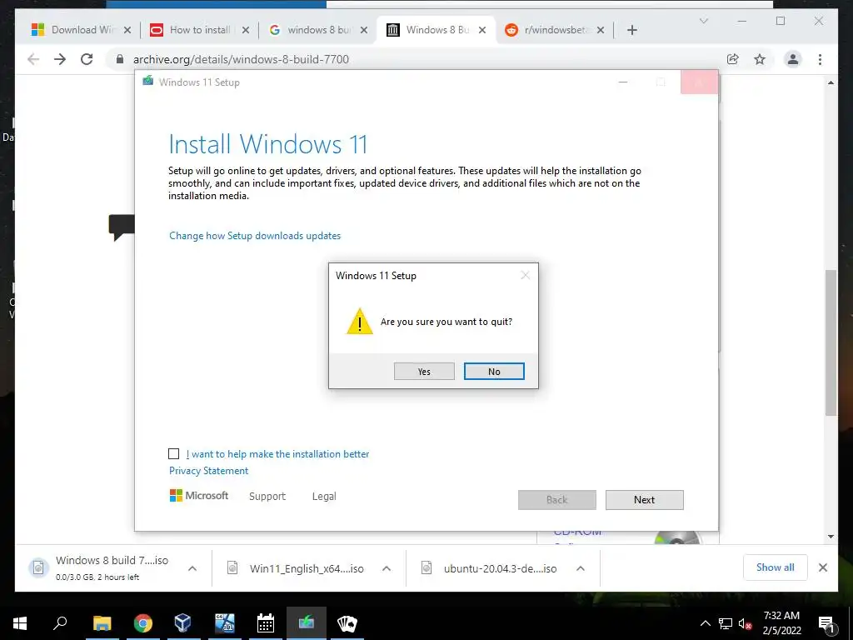This screenshot has width=853, height=640.
Task: Open the Chrome profile menu
Action: tap(793, 59)
